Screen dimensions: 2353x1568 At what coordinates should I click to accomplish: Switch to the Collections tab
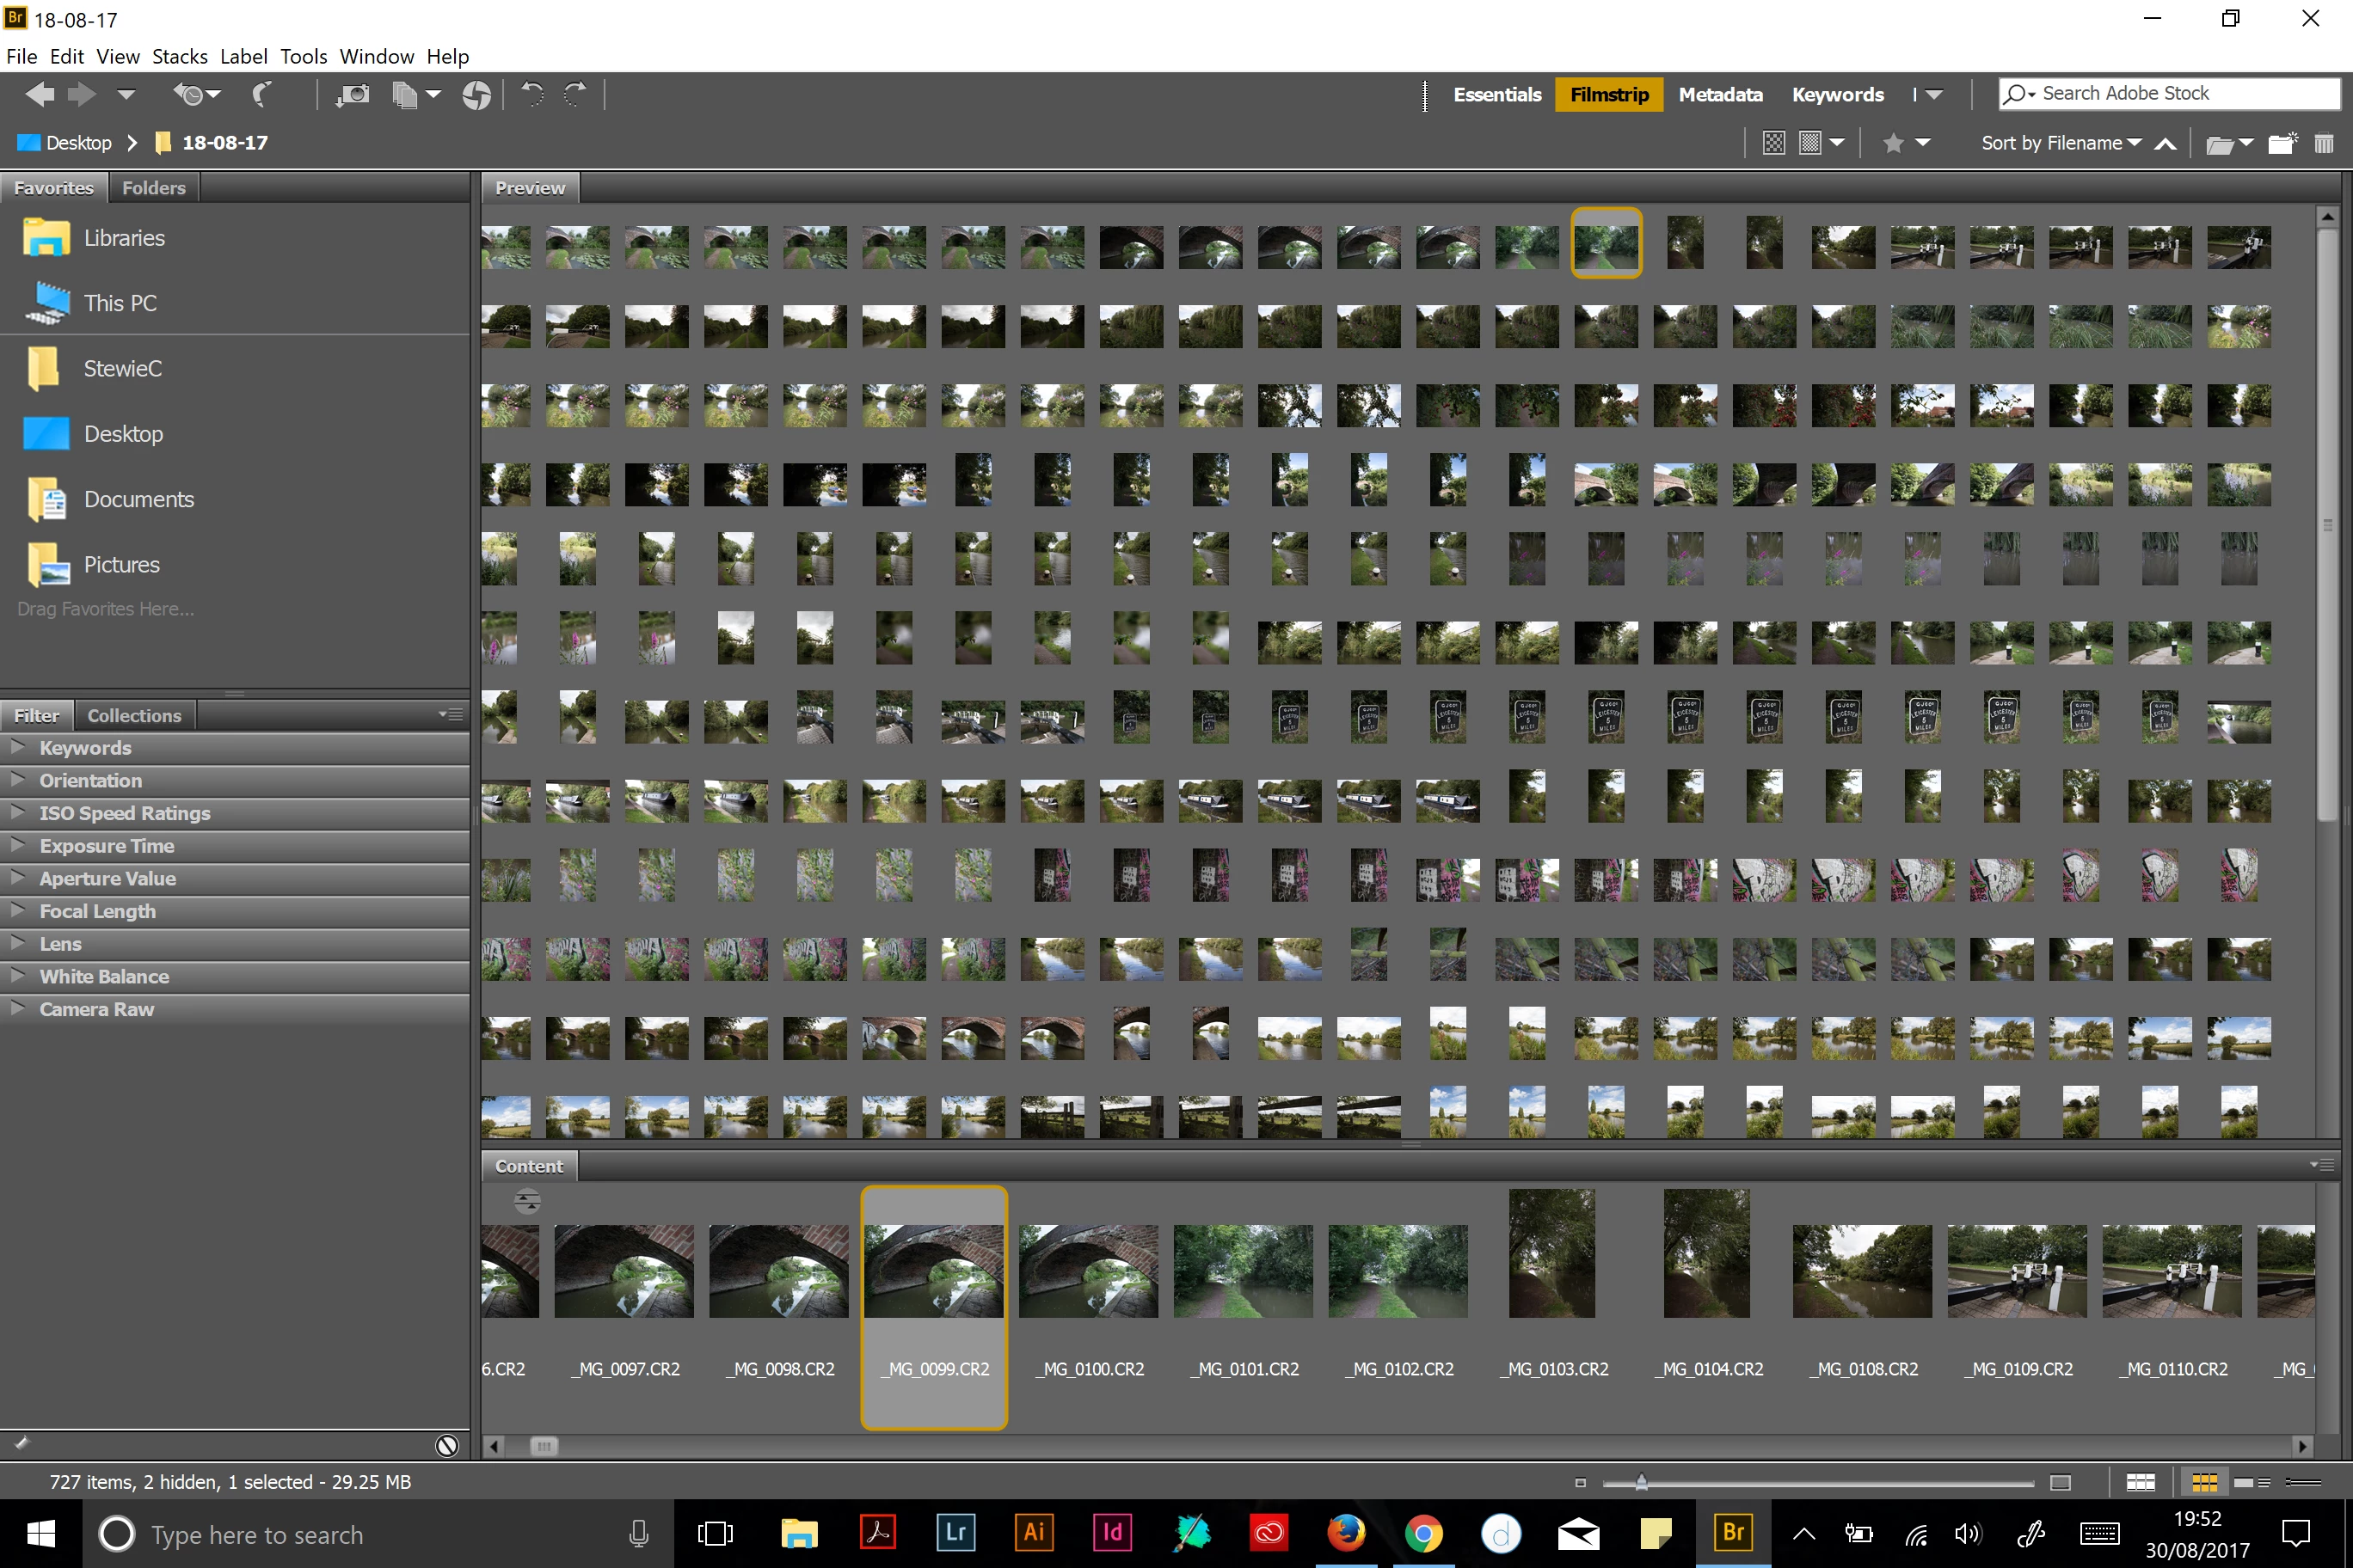pos(134,715)
